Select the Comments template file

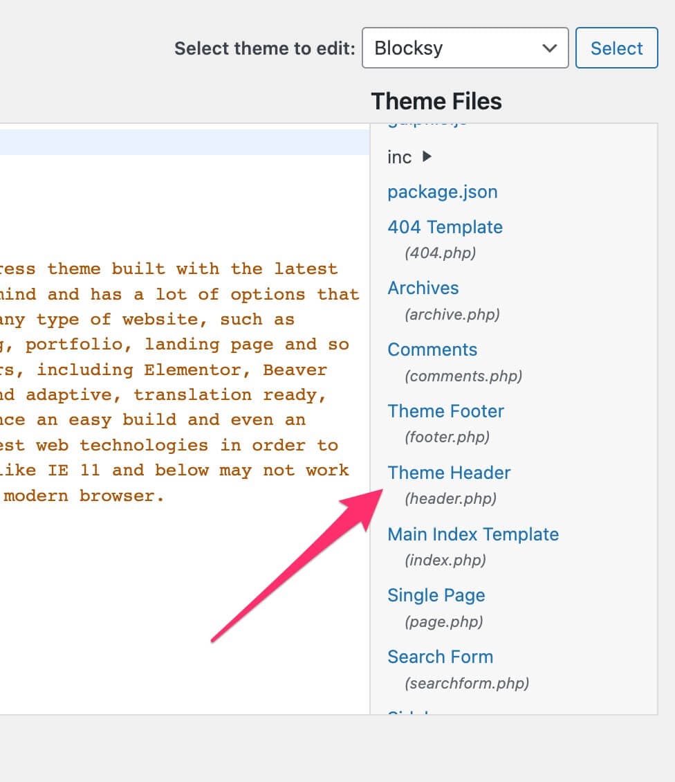point(432,349)
